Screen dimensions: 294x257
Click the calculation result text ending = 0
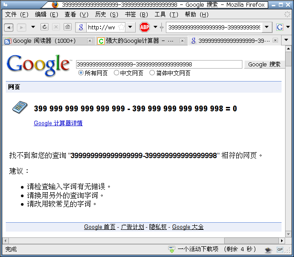tap(135, 109)
